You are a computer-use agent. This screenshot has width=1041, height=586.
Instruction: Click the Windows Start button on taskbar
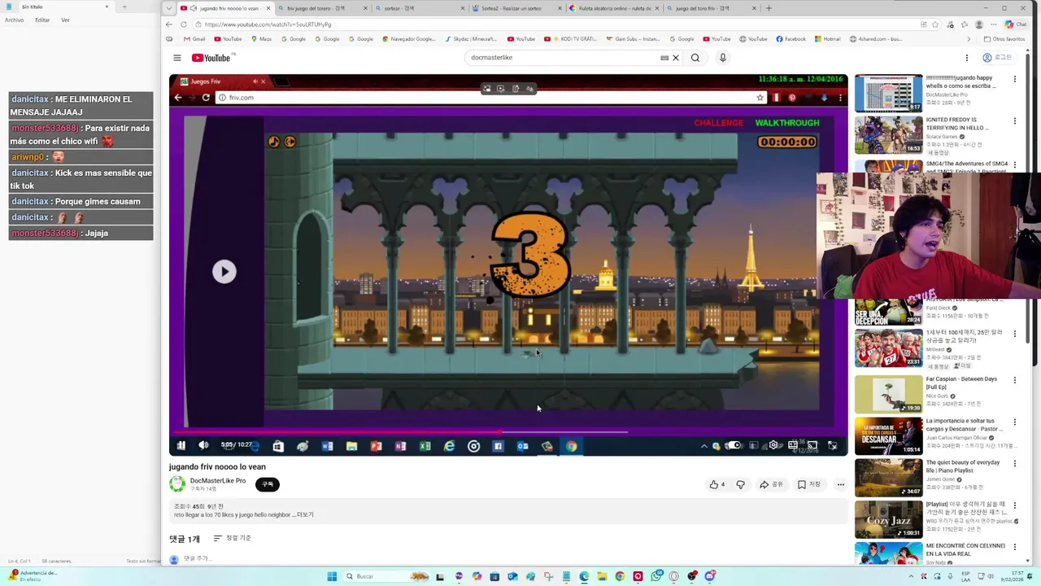(332, 576)
